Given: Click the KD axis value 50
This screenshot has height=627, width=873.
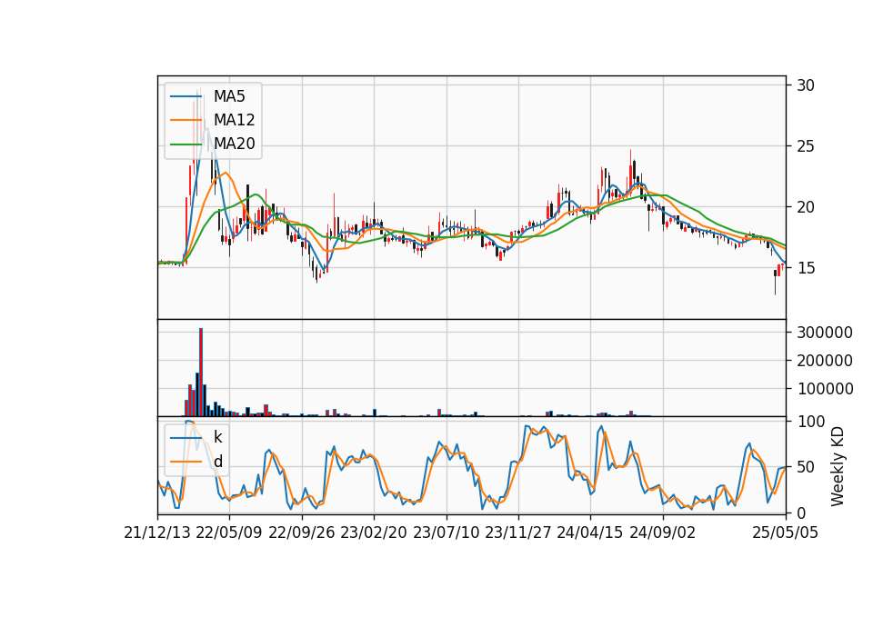Looking at the screenshot, I should pos(806,467).
